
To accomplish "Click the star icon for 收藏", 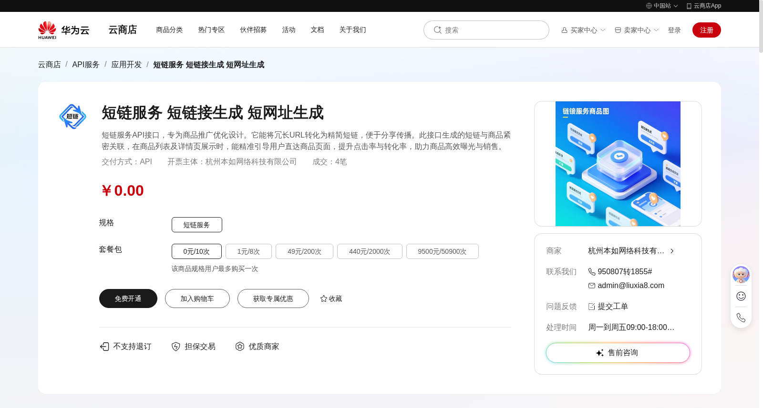I will (324, 299).
